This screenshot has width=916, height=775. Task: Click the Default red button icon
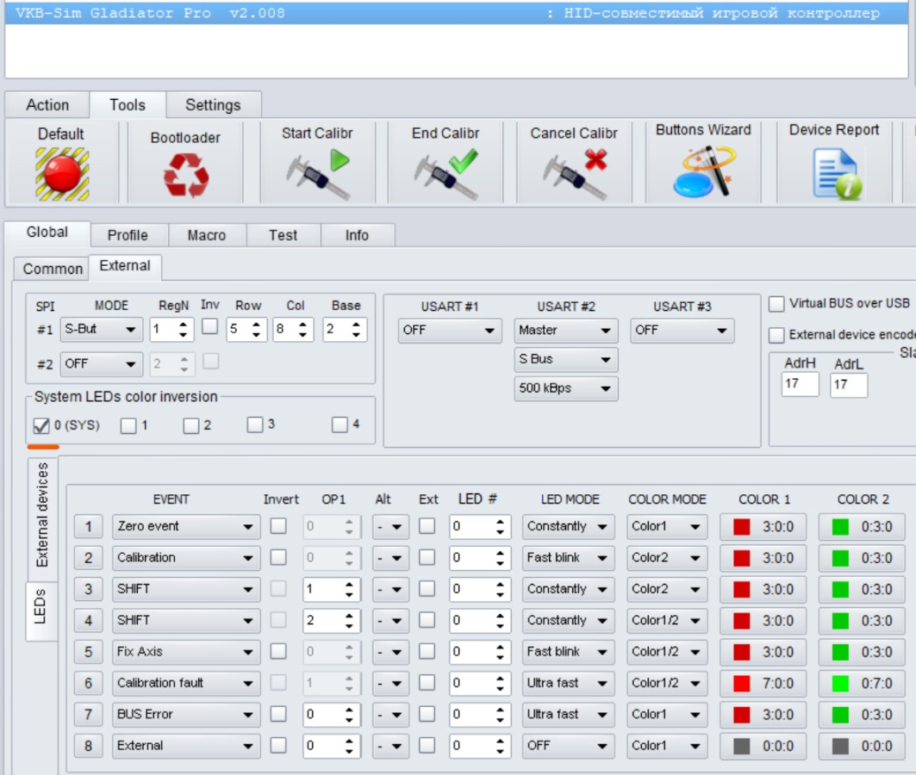click(x=62, y=173)
